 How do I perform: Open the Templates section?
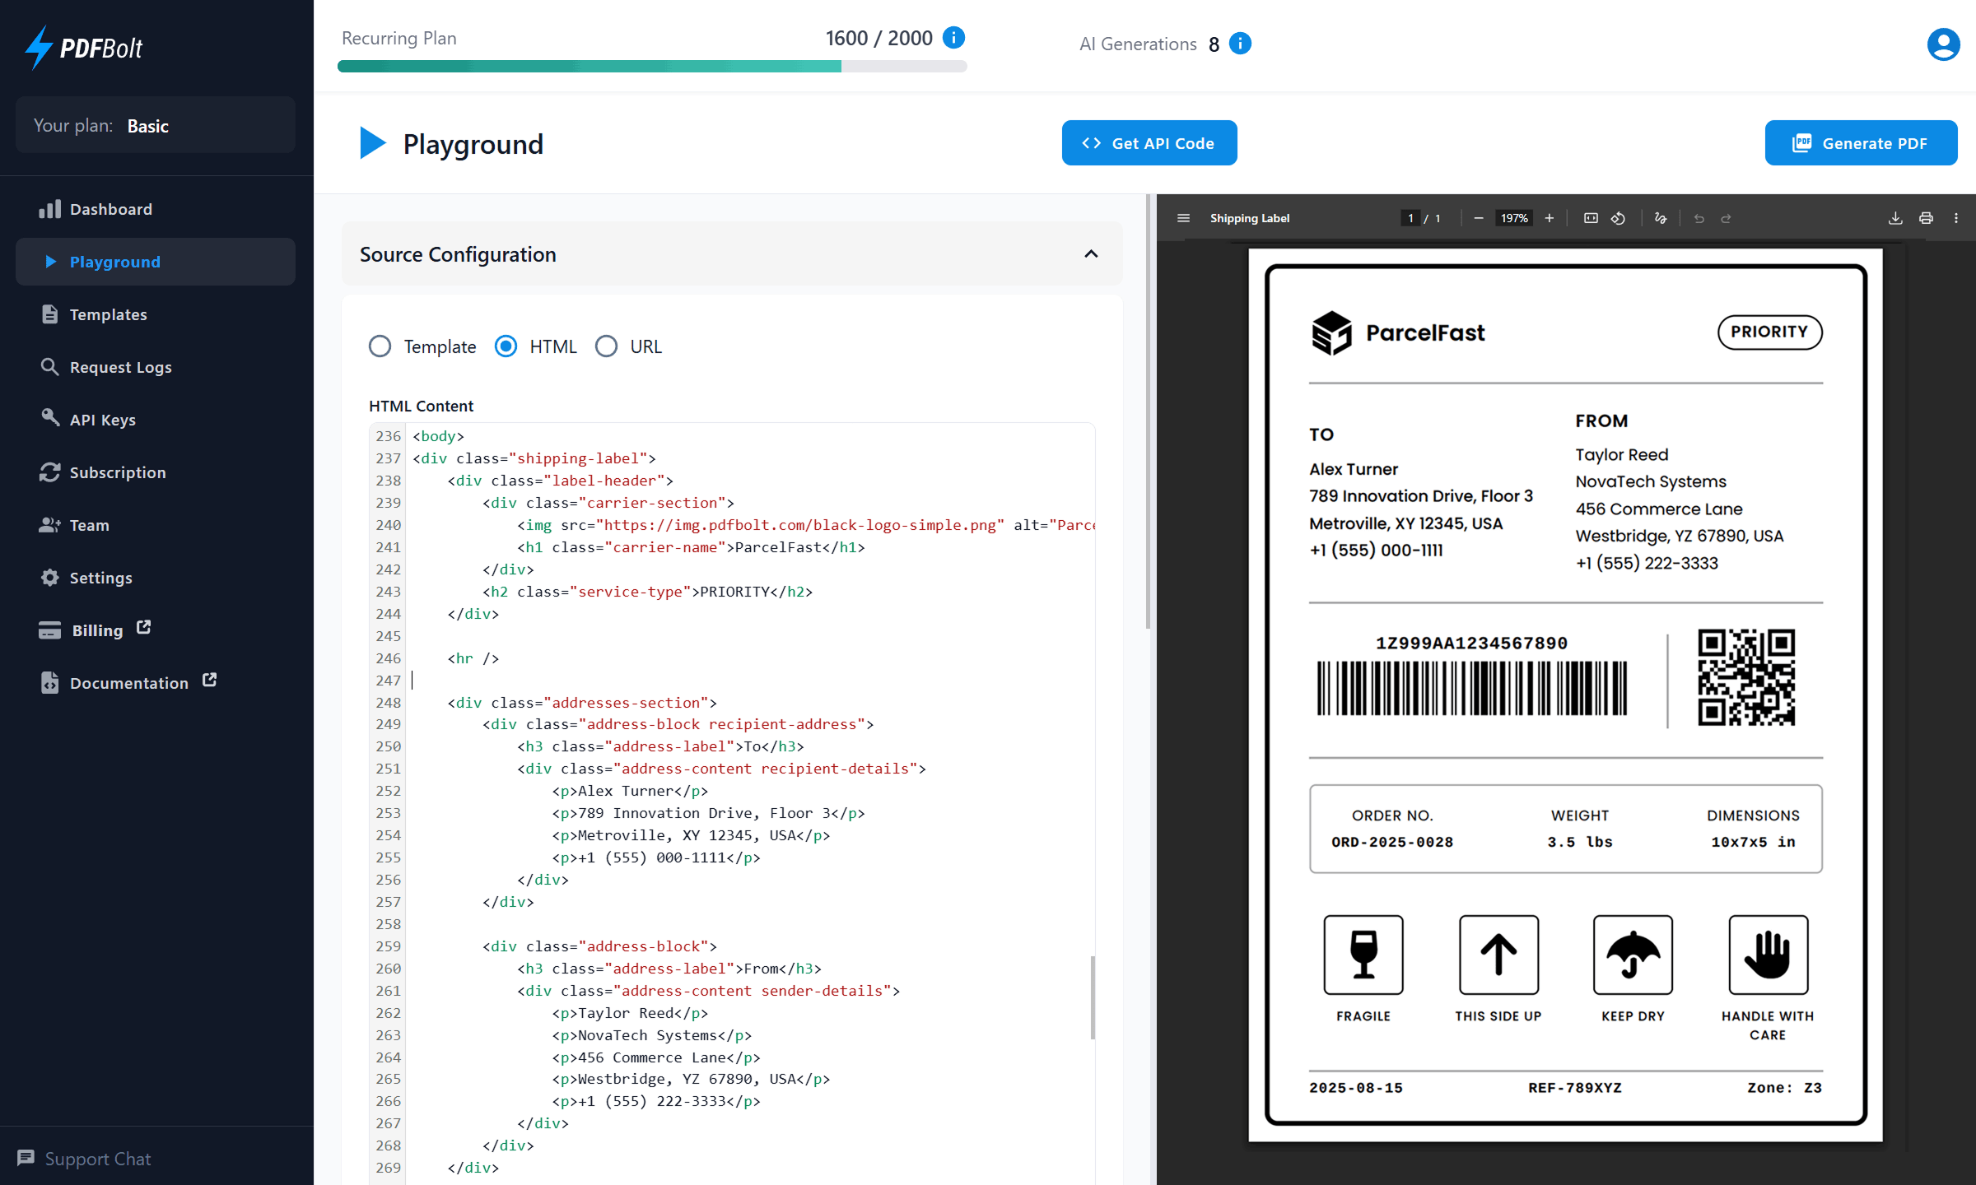(108, 314)
